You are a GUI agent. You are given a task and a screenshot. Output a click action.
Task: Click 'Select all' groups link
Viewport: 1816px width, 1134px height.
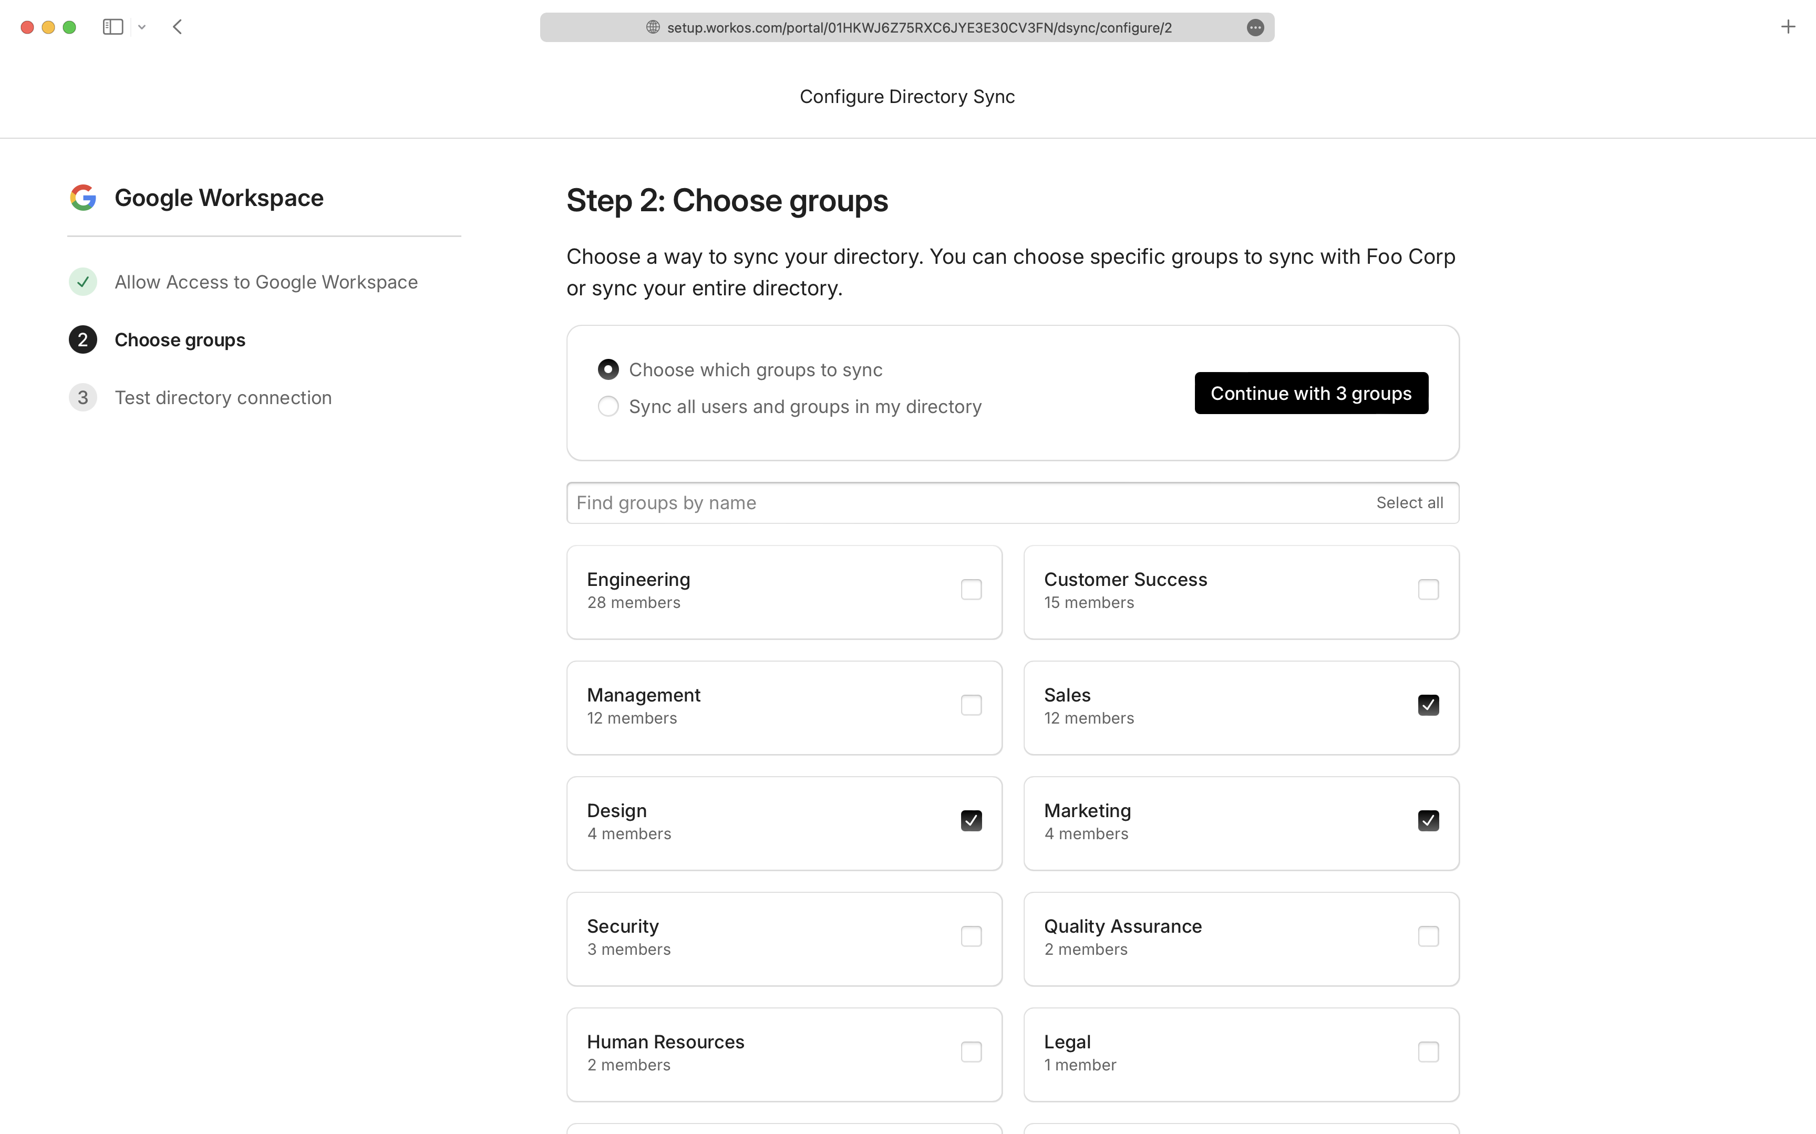click(1411, 503)
